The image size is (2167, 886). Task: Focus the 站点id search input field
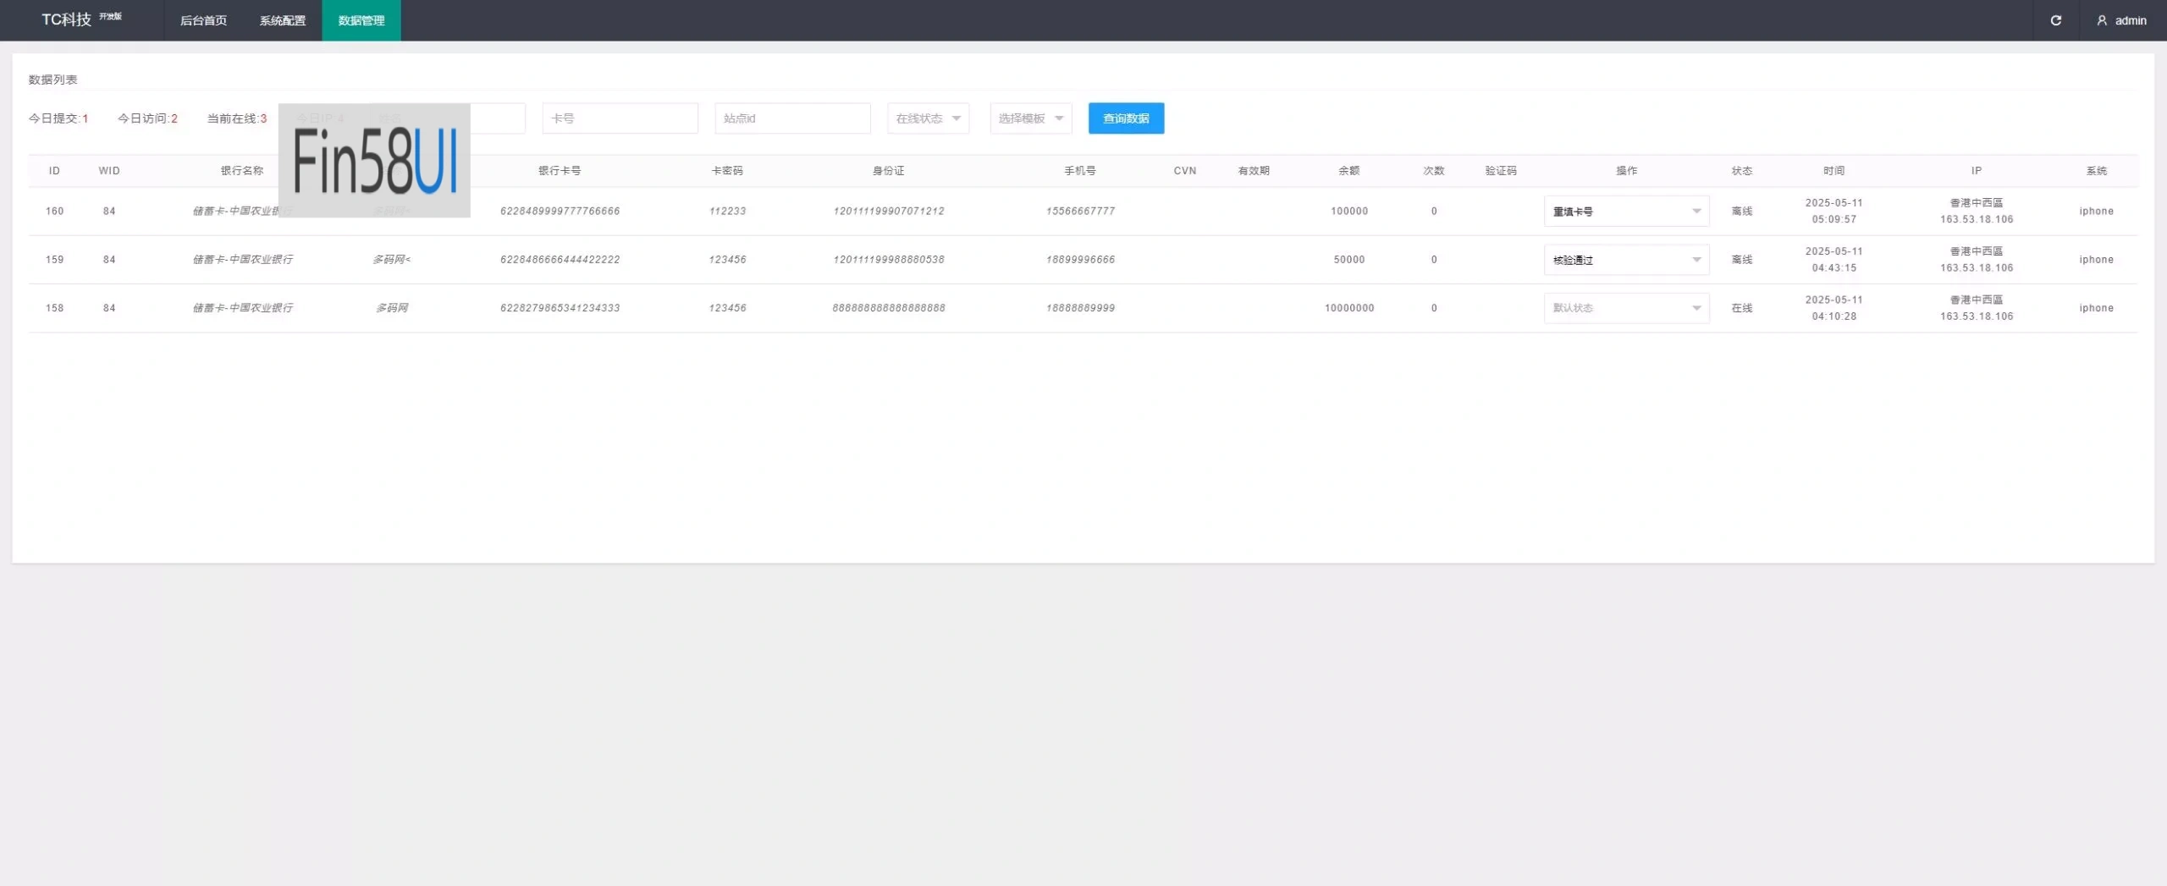pos(792,118)
